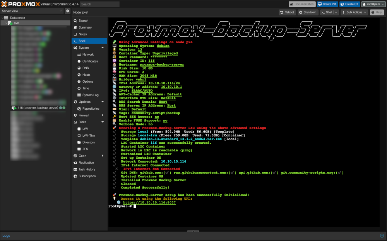
Task: Click the Subscription lifebuoy icon
Action: click(75, 176)
